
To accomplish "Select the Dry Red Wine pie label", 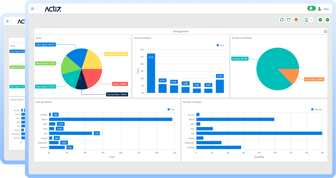I will click(x=117, y=94).
